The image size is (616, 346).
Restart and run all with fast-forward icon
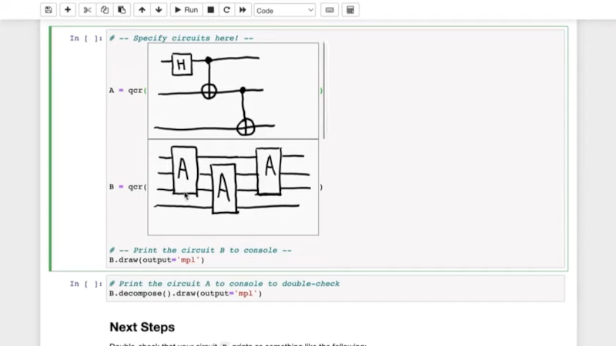click(243, 10)
